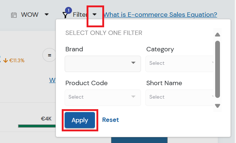Open the WOW period dropdown arrow
The height and width of the screenshot is (143, 236).
click(47, 15)
